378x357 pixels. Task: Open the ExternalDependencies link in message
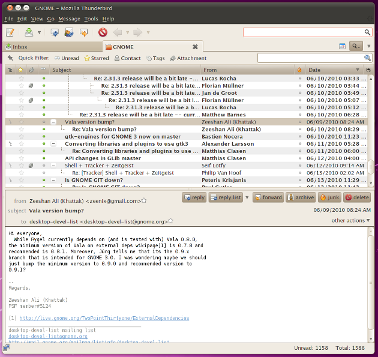(104, 318)
